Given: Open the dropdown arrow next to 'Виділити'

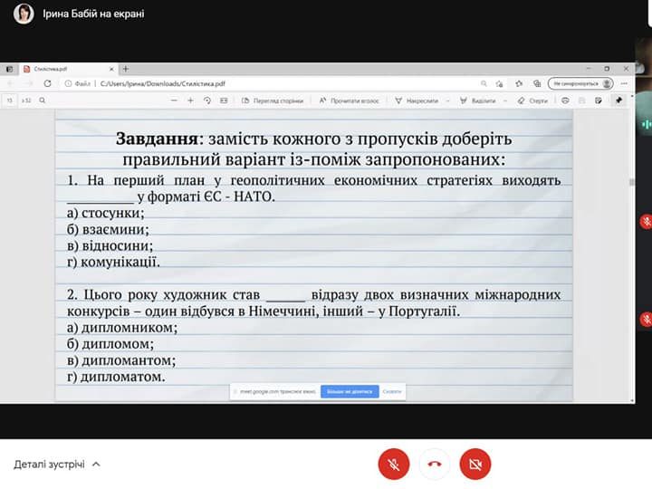Looking at the screenshot, I should pos(504,101).
